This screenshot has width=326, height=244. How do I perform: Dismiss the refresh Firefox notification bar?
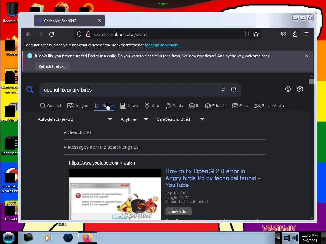coord(307,56)
